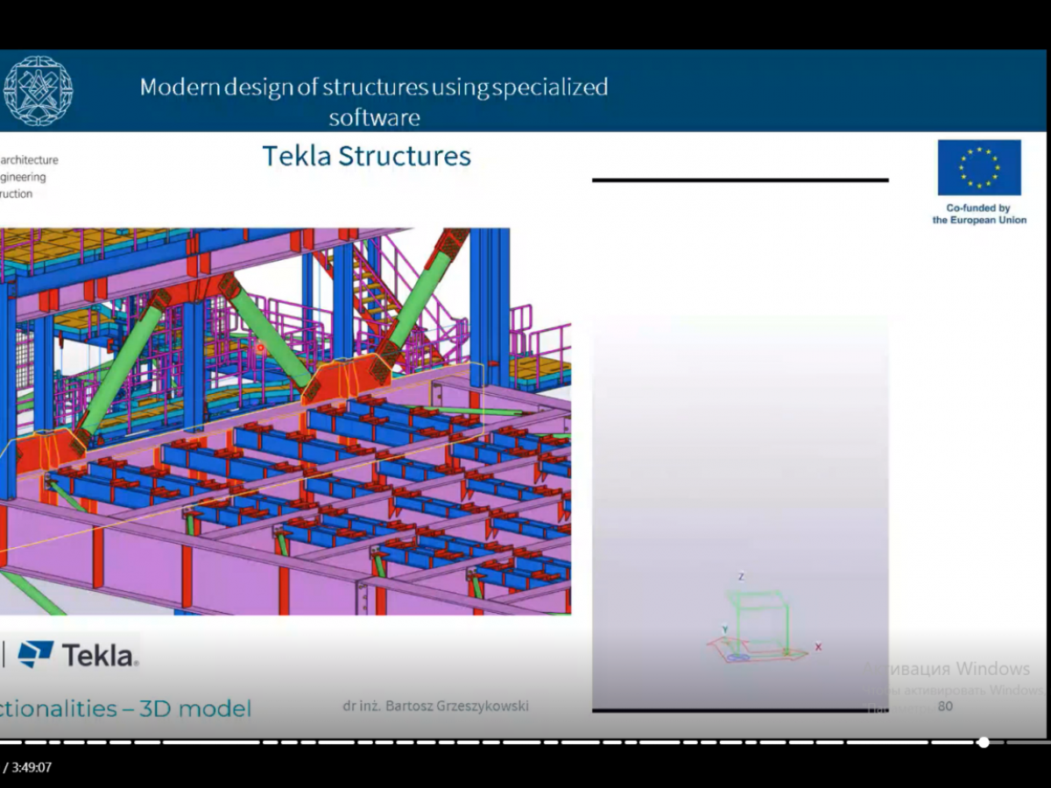Image resolution: width=1051 pixels, height=788 pixels.
Task: Click the Y axis label on gizmo
Action: (724, 630)
